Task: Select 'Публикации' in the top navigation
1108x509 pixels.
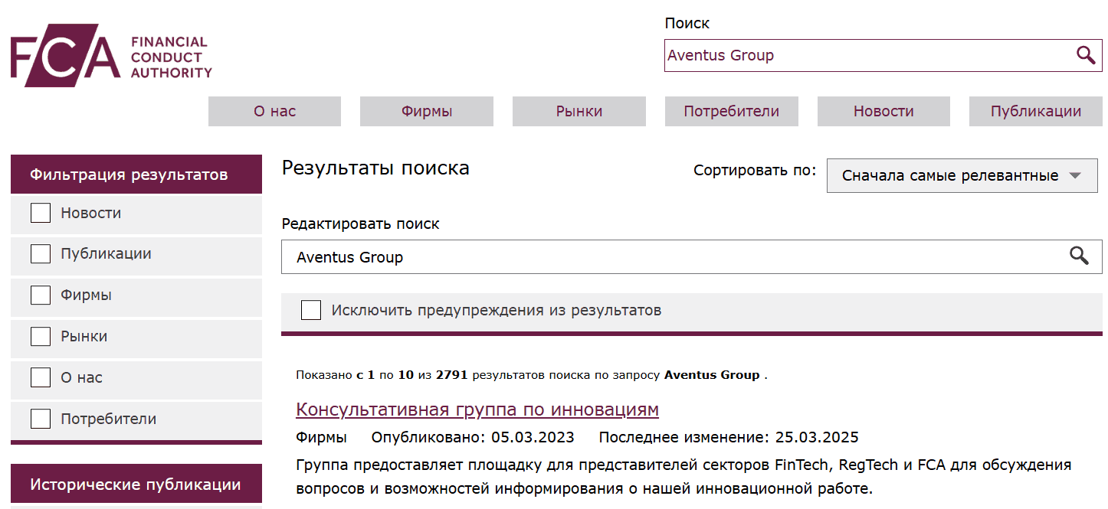Action: coord(1035,111)
